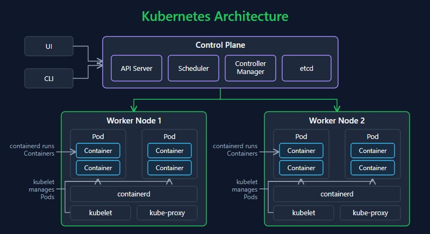This screenshot has width=430, height=234.
Task: Select upper Container in left Pod, Worker Node 2
Action: [x=301, y=150]
